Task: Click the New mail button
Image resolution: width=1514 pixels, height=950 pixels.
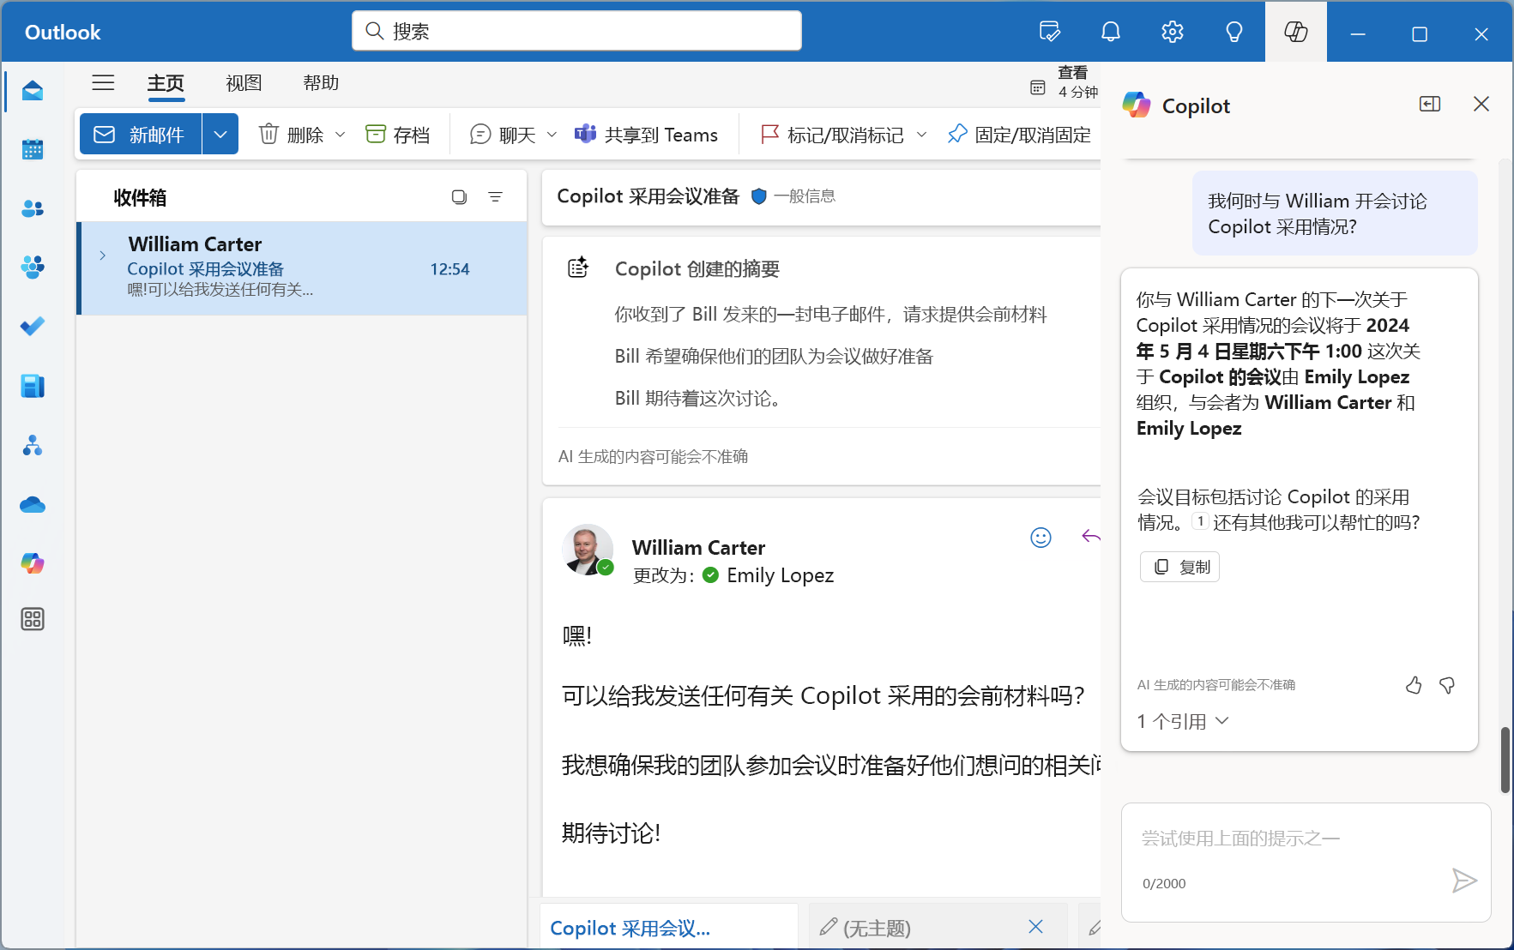Action: [x=141, y=135]
